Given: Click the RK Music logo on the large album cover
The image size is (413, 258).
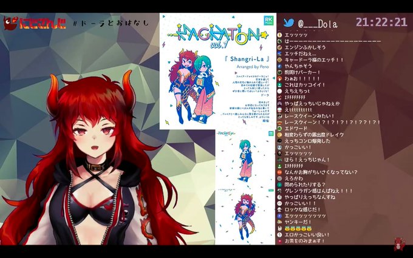Looking at the screenshot, I should (x=268, y=20).
